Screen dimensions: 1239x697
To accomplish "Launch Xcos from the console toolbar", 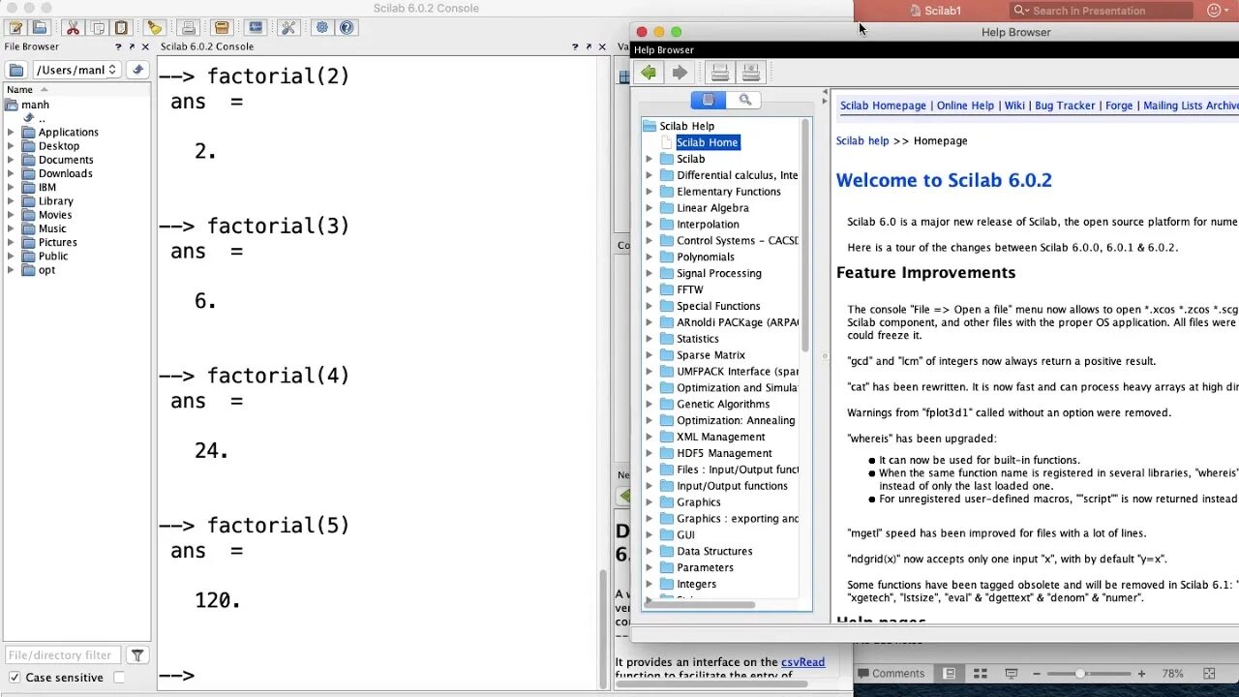I will click(x=255, y=28).
